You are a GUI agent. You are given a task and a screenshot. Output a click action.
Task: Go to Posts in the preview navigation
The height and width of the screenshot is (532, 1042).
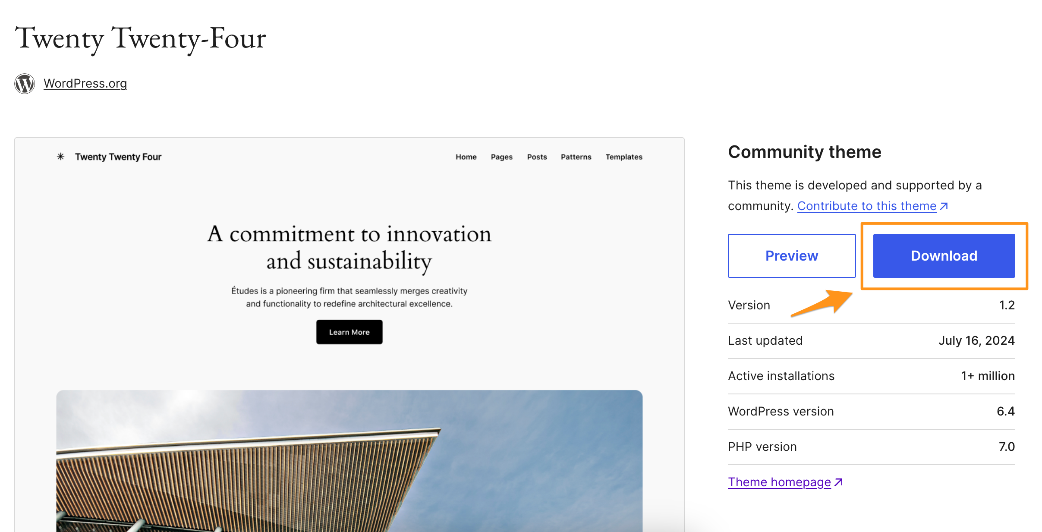(537, 157)
